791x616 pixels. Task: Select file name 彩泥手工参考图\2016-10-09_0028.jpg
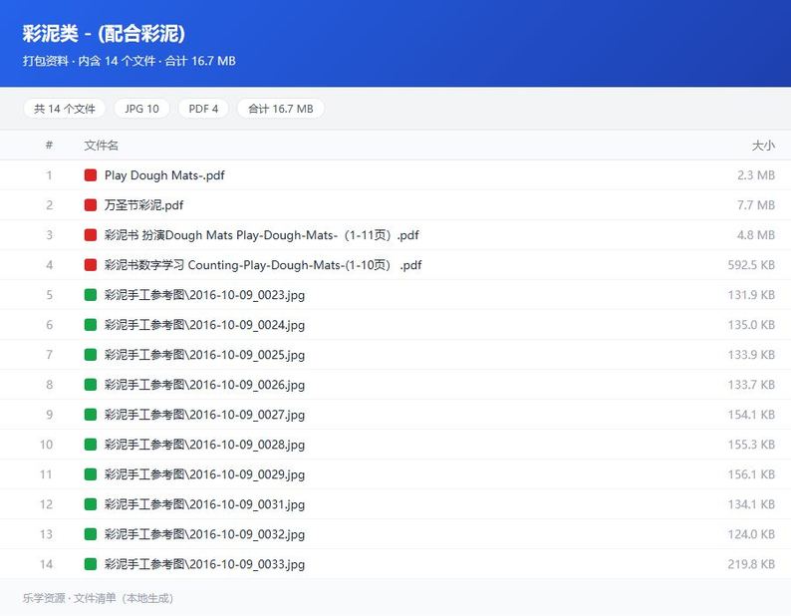point(204,445)
